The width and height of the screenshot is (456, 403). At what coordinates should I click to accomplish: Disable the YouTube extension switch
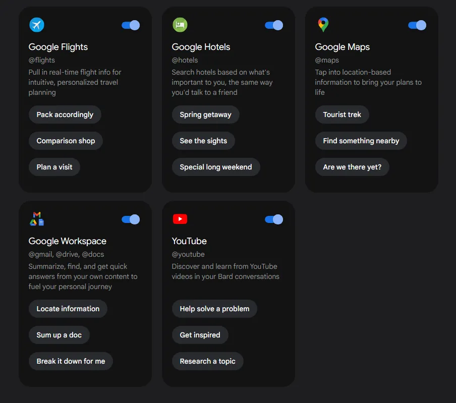tap(274, 219)
